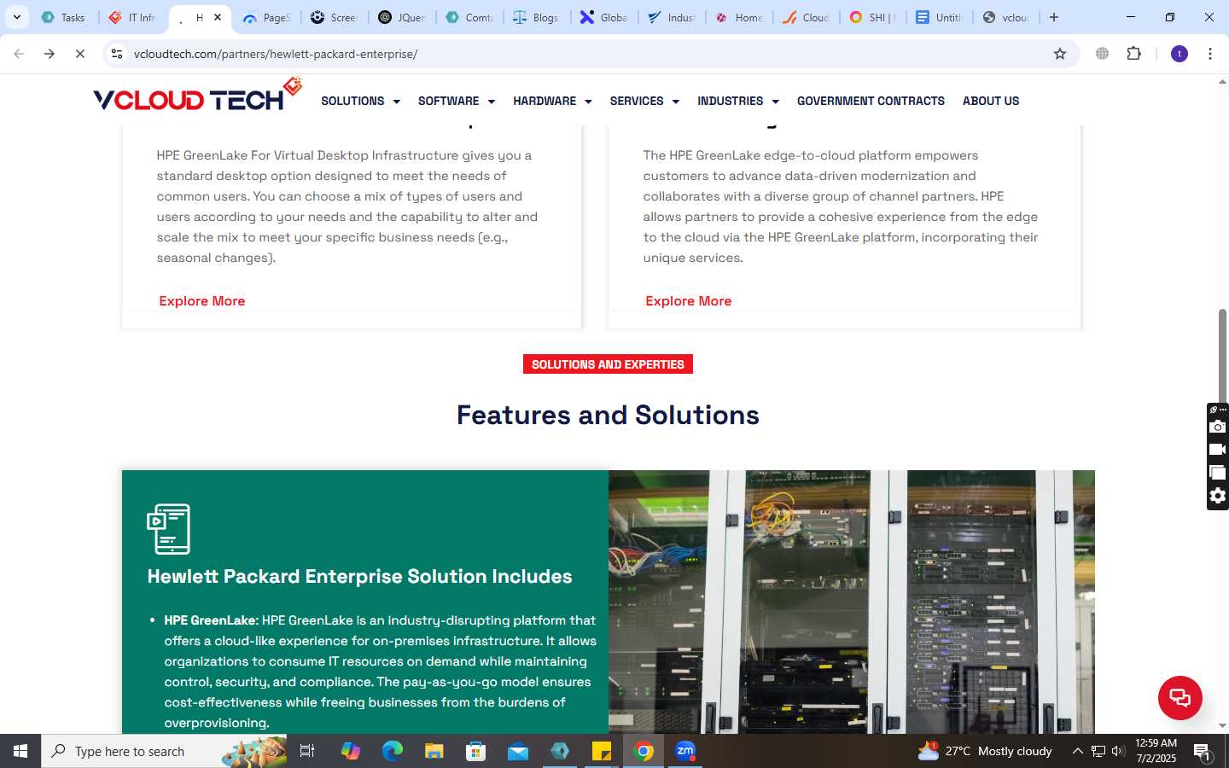Open Microsoft Store from taskbar

[x=475, y=751]
